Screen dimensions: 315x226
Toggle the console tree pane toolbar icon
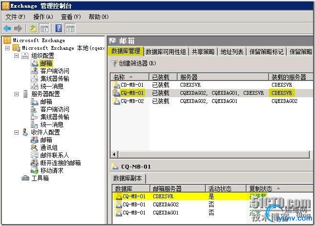pos(45,28)
